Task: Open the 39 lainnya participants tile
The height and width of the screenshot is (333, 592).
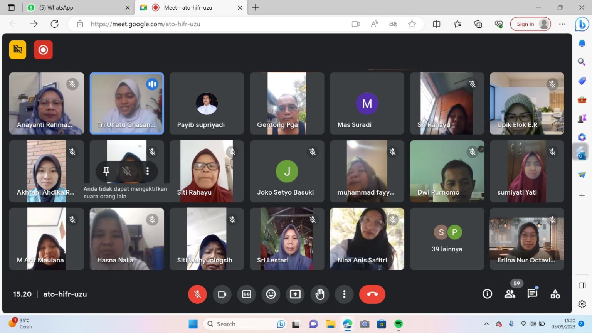Action: pyautogui.click(x=447, y=239)
